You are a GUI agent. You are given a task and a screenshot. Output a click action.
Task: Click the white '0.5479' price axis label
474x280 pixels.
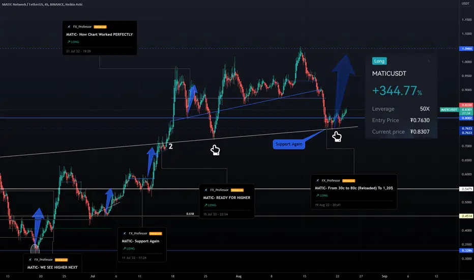(x=466, y=189)
